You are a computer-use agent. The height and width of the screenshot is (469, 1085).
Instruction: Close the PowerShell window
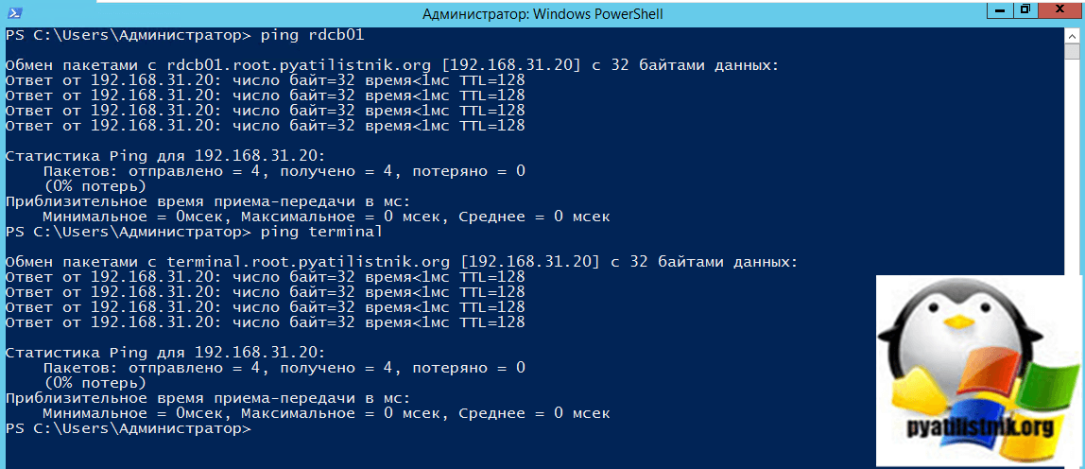coord(1058,10)
